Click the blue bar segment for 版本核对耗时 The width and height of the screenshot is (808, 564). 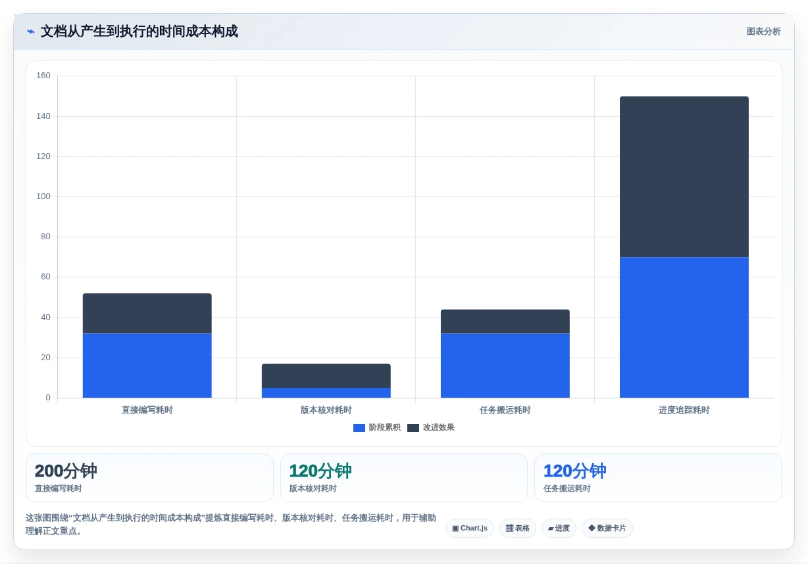pyautogui.click(x=326, y=393)
